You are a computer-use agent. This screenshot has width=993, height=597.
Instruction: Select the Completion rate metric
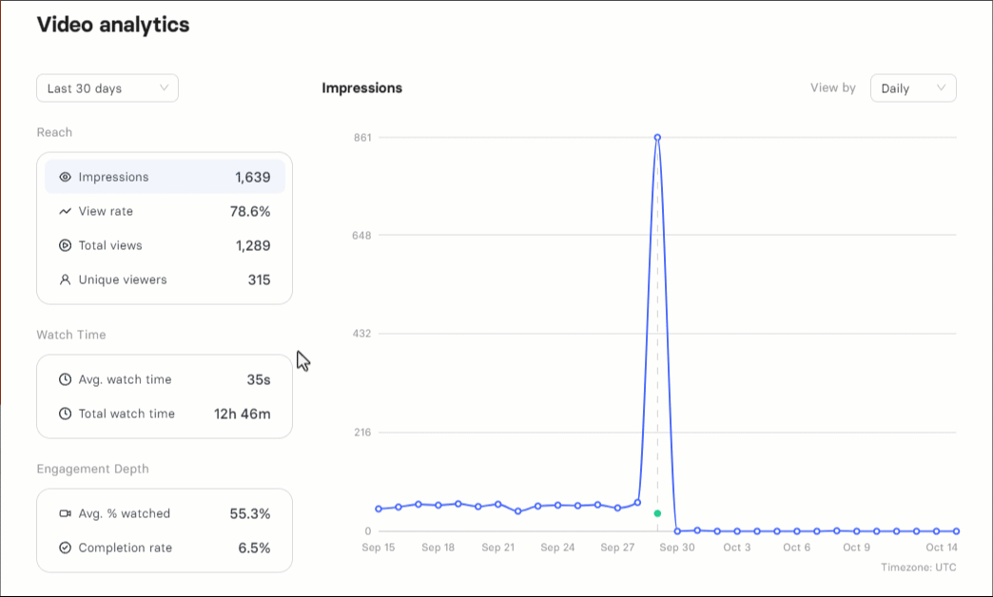coord(165,548)
